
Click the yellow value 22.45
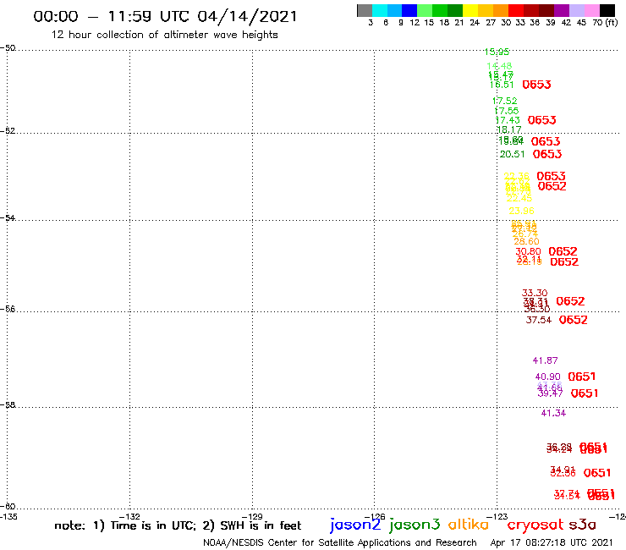519,198
